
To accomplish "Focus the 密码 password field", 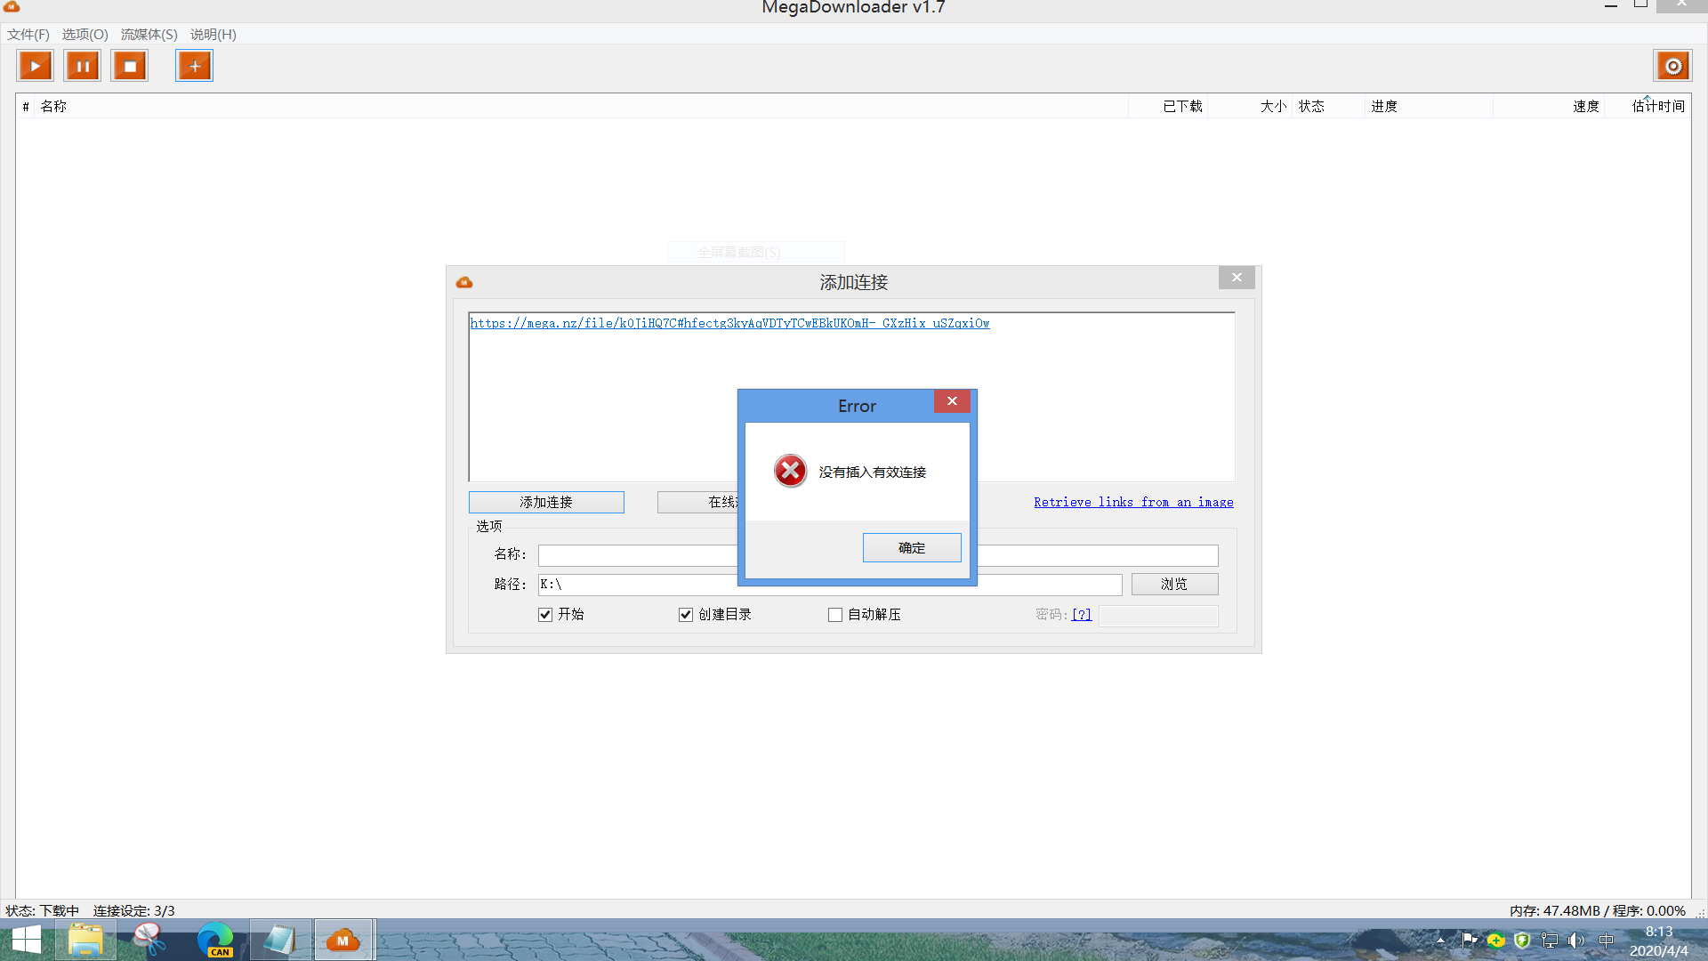I will (x=1158, y=616).
